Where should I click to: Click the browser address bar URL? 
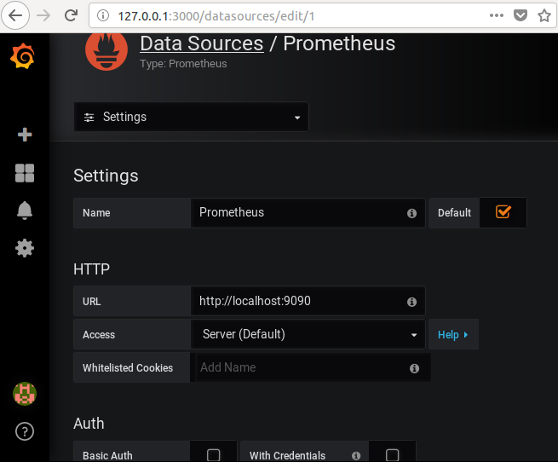216,16
